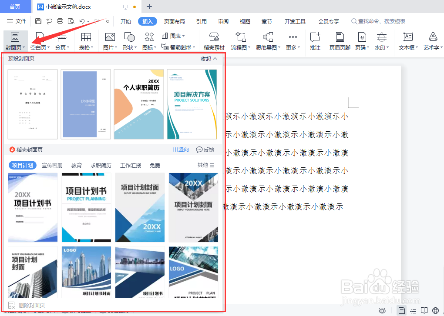Switch to the 开发工具 ribbon tab

click(x=295, y=21)
